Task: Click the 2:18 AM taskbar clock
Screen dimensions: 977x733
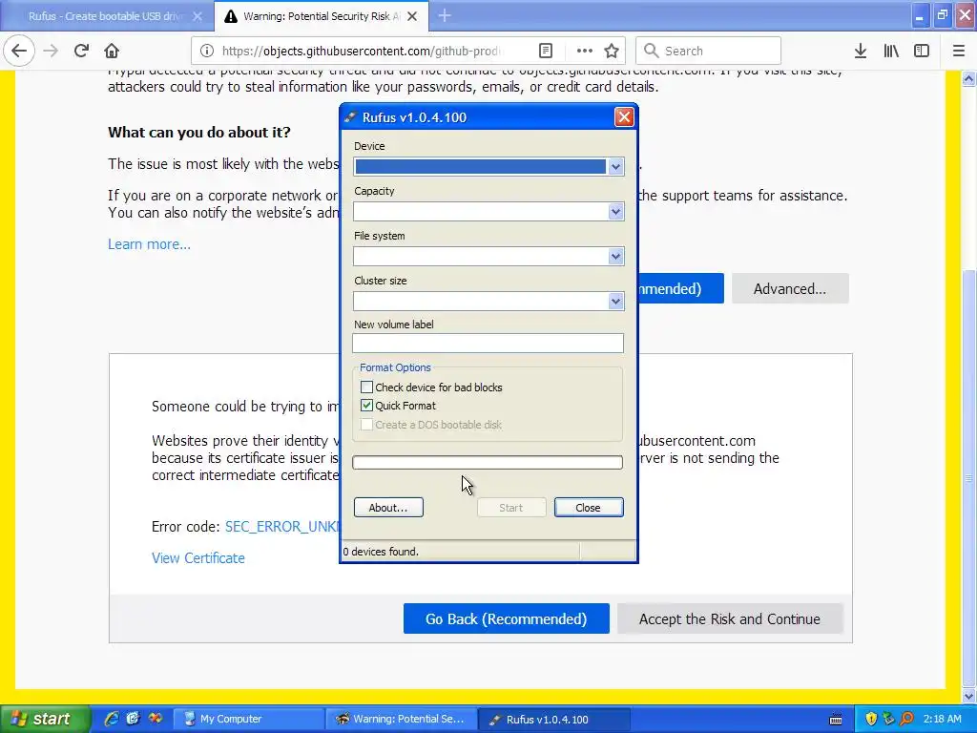Action: click(x=942, y=719)
